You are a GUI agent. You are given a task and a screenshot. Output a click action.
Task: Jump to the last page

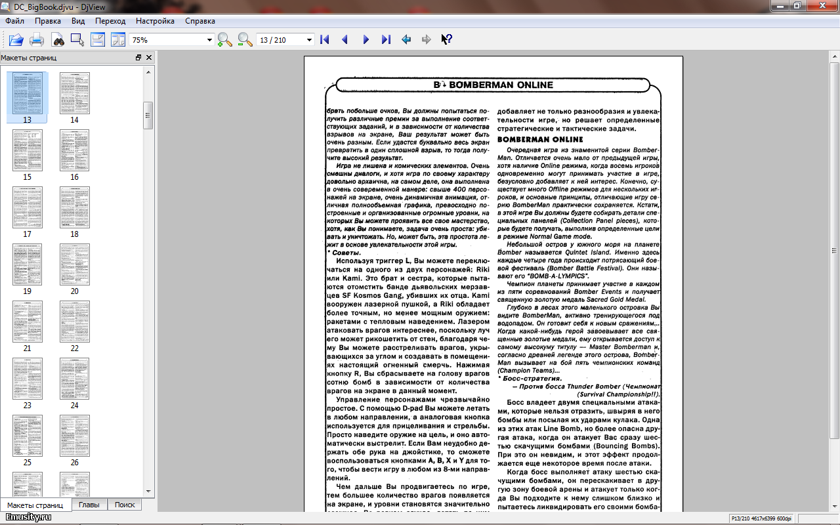tap(386, 40)
